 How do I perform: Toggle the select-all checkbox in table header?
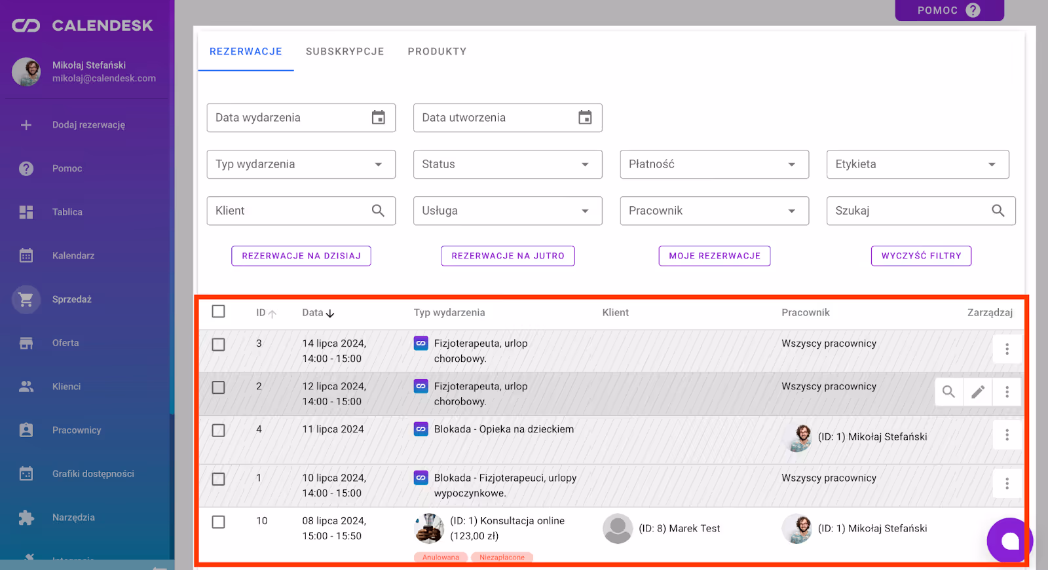click(219, 312)
